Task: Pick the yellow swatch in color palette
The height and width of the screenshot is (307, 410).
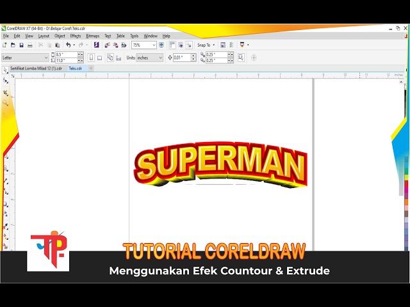Action: 406,178
